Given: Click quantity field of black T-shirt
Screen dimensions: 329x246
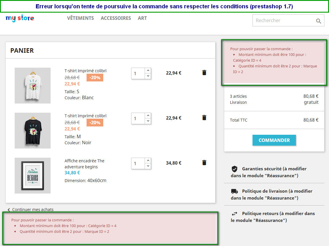Looking at the screenshot, I should 138,118.
